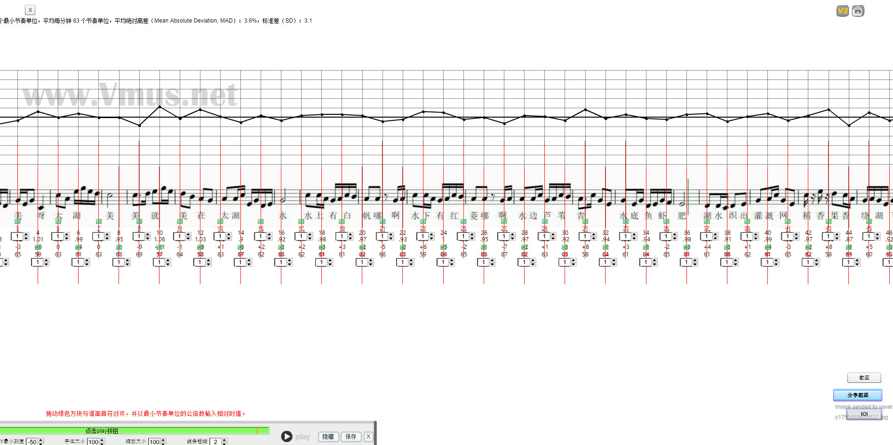The width and height of the screenshot is (893, 445).
Task: Increase the 字体大小 font size stepper
Action: click(x=103, y=440)
